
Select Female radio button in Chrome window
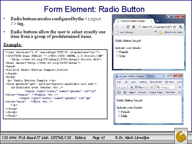tap(117, 52)
